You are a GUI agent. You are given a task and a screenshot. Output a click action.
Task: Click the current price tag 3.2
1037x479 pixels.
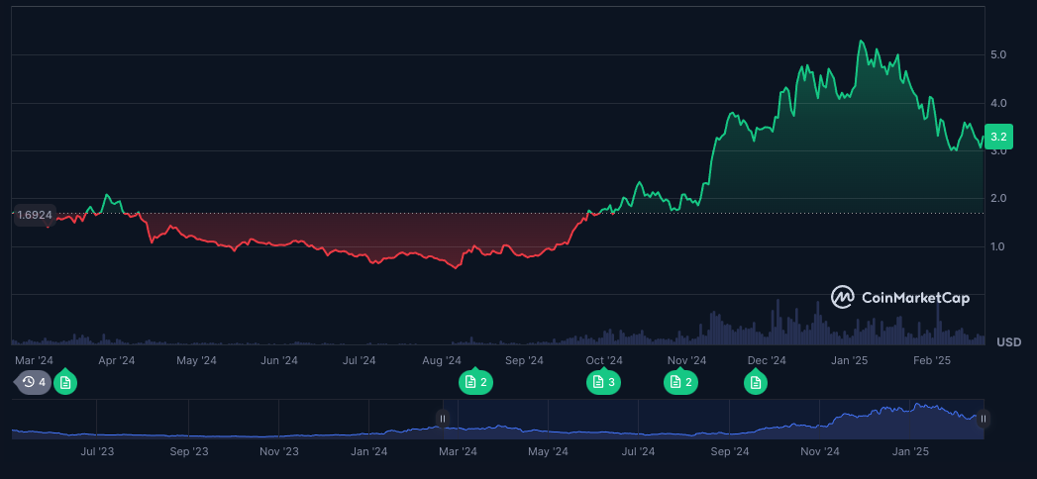point(998,137)
